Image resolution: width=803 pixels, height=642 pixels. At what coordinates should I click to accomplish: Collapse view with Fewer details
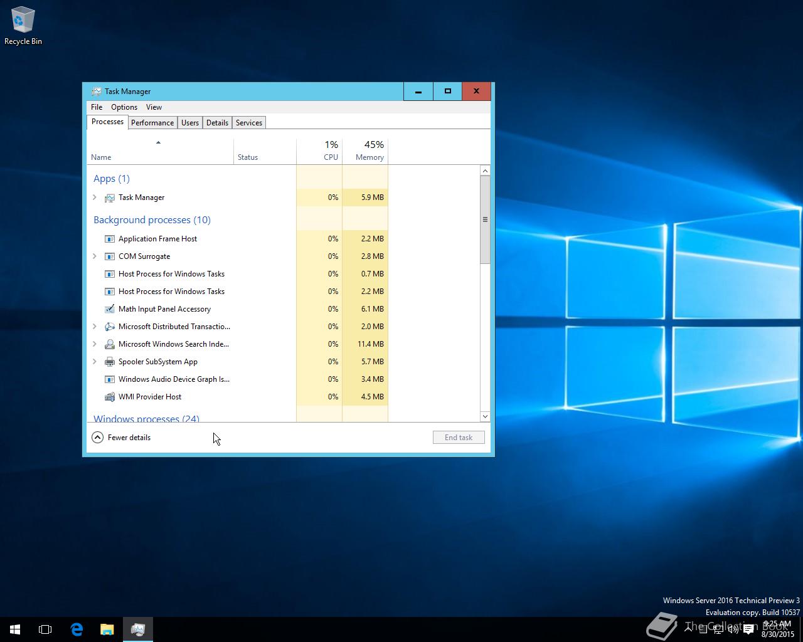pos(121,438)
